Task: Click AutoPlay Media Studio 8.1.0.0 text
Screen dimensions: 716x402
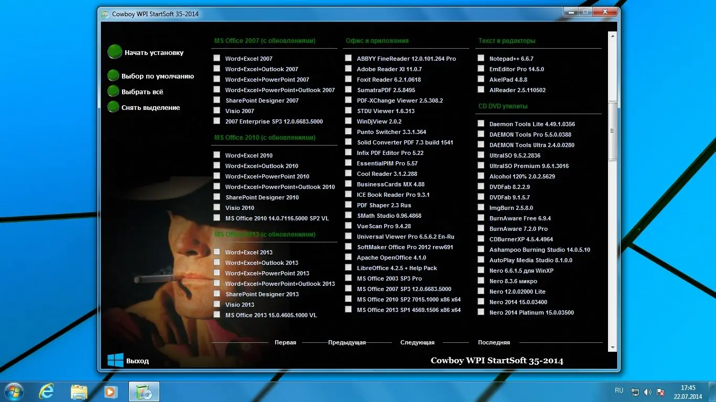Action: click(531, 260)
